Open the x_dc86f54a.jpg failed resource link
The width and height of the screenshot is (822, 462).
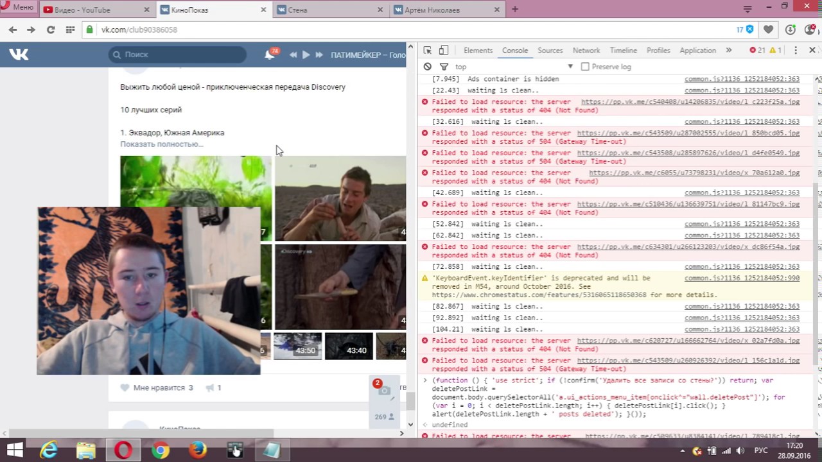(x=688, y=246)
